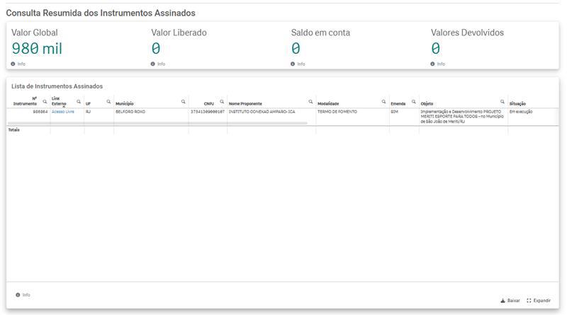
Task: Click the Baixar download button
Action: [510, 300]
